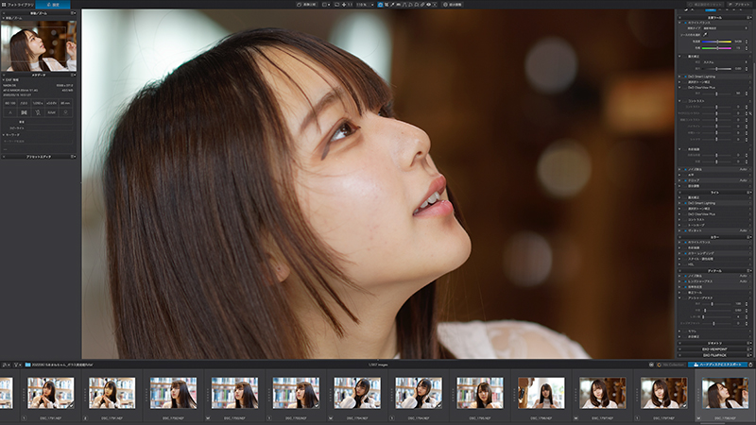Viewport: 756px width, 425px height.
Task: Toggle DxO Smart Lighting in Essential Tools palette
Action: pyautogui.click(x=685, y=76)
